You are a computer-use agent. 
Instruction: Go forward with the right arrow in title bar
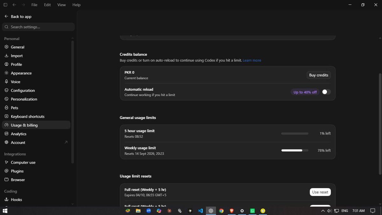[23, 5]
